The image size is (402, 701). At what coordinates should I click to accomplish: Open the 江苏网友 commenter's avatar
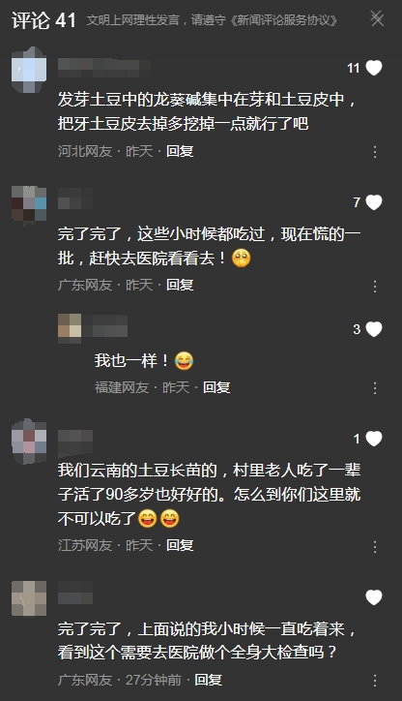(x=29, y=442)
